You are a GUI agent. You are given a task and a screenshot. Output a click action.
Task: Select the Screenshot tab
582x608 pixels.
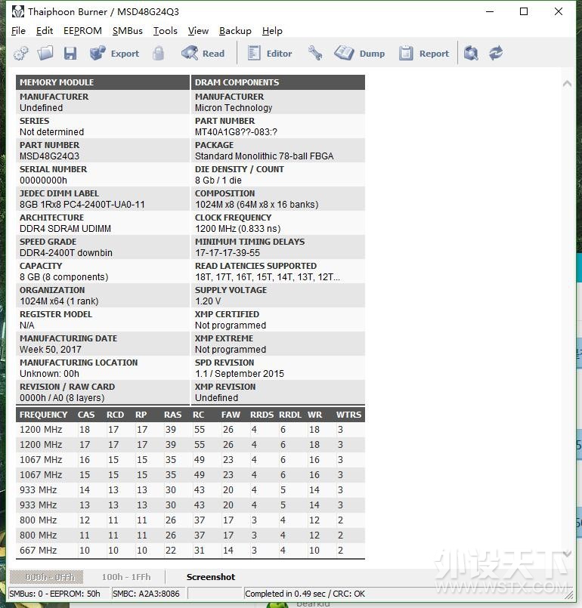(211, 577)
